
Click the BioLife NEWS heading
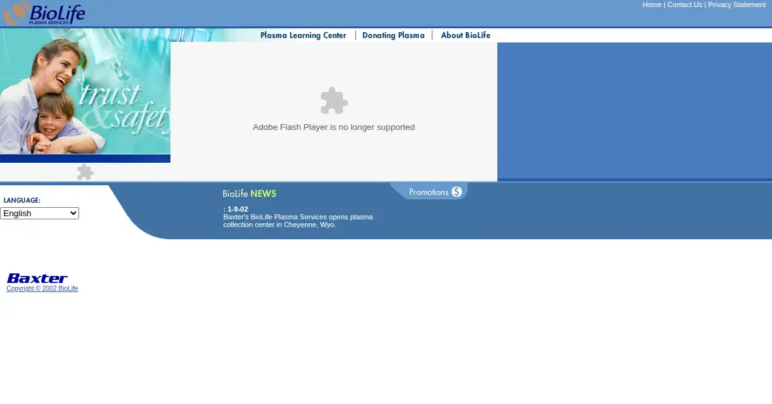tap(250, 194)
